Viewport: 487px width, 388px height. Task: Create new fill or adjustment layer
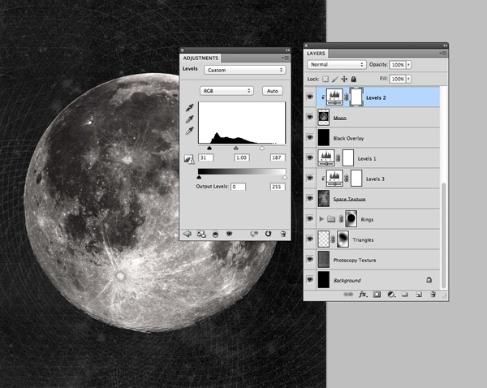click(x=391, y=294)
